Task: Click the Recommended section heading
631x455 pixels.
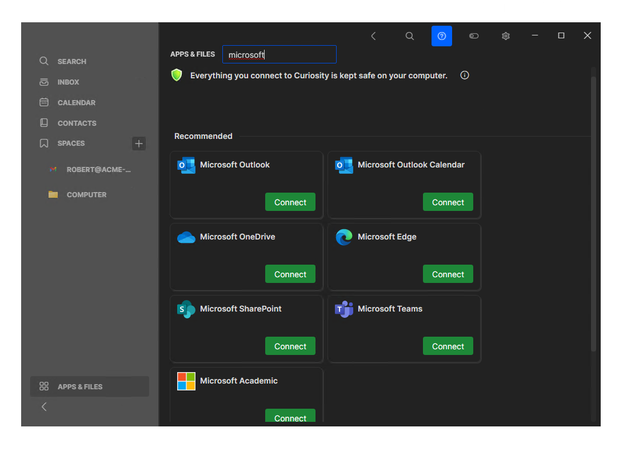Action: (203, 136)
